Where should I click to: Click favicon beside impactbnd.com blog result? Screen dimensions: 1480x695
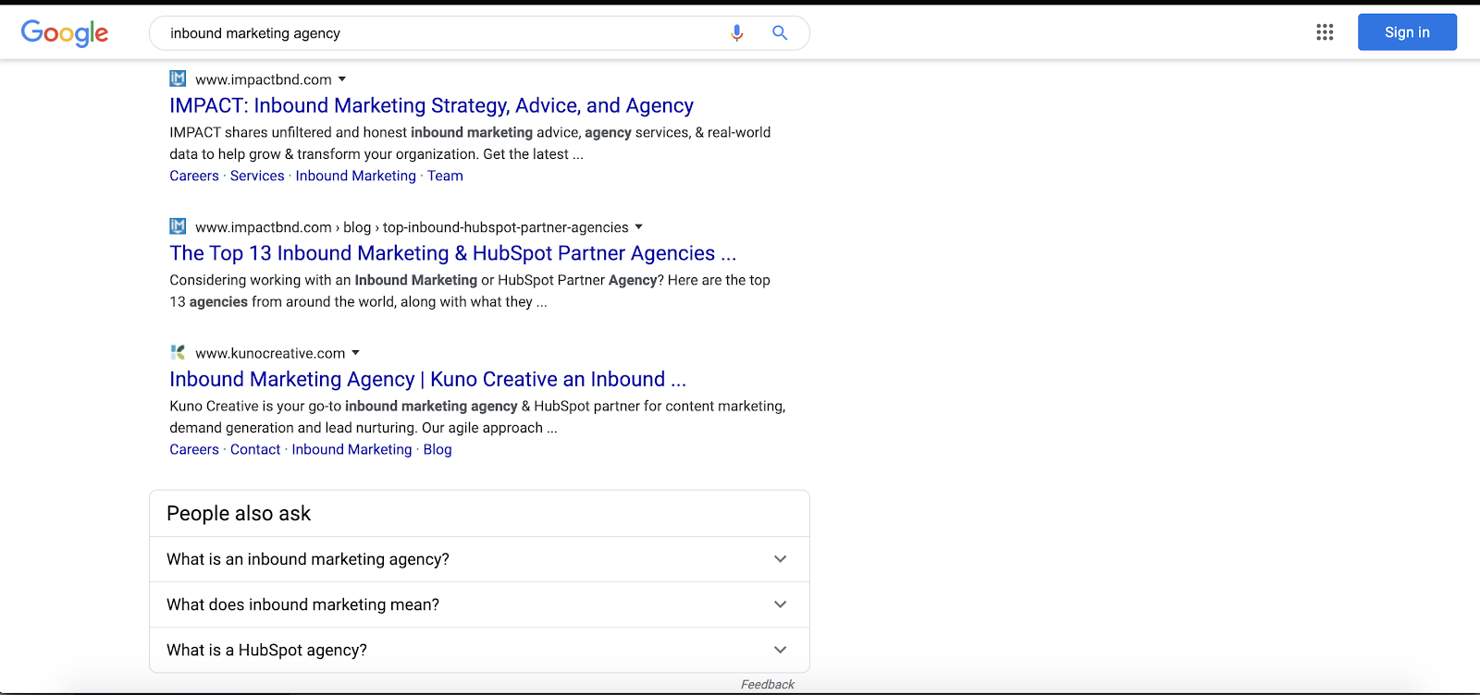tap(178, 226)
